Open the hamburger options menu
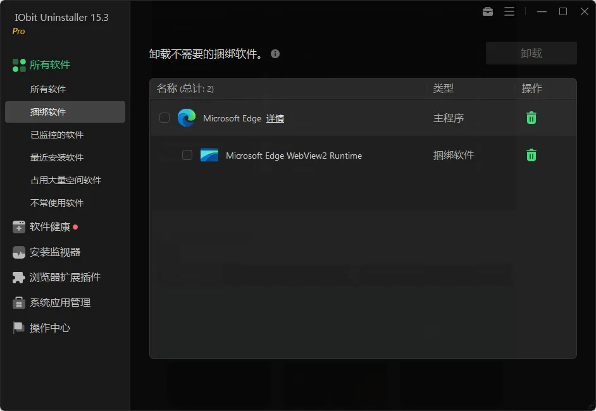 point(509,12)
